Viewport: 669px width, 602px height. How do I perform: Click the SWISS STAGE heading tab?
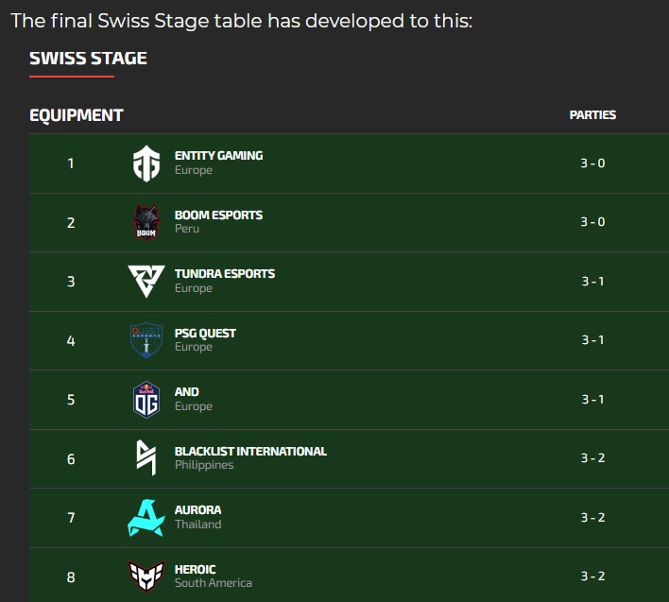[x=88, y=59]
